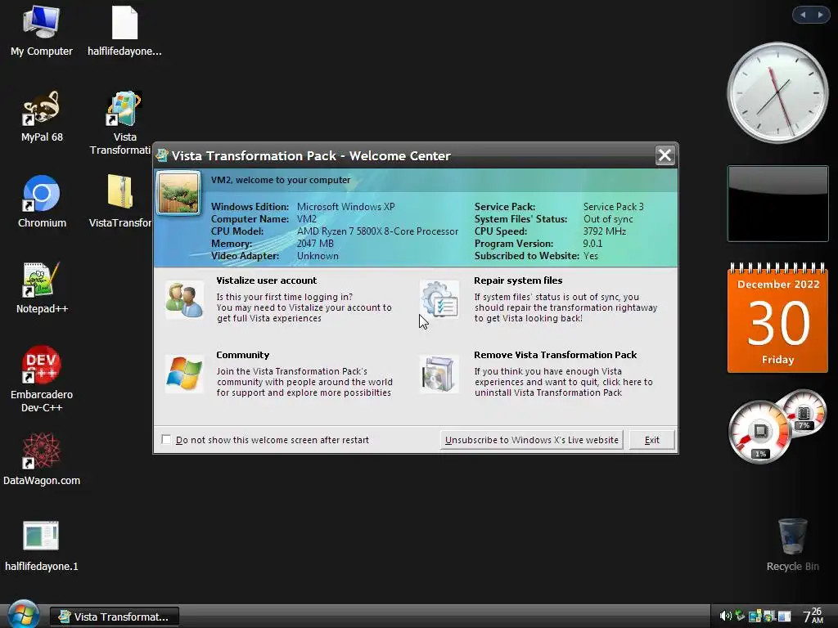Image resolution: width=838 pixels, height=628 pixels.
Task: Click the Vistalize user account icon
Action: click(x=184, y=300)
